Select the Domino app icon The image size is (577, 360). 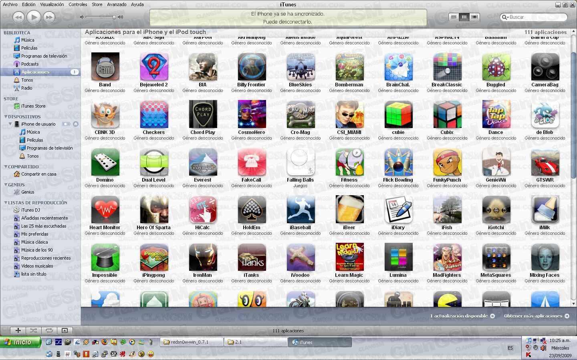pos(105,162)
